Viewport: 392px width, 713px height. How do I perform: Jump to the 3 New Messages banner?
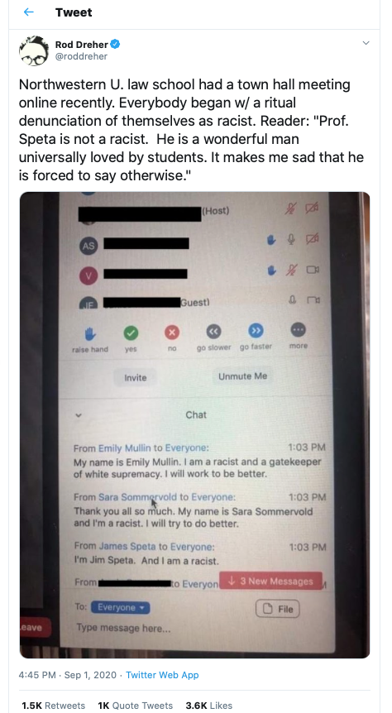270,581
